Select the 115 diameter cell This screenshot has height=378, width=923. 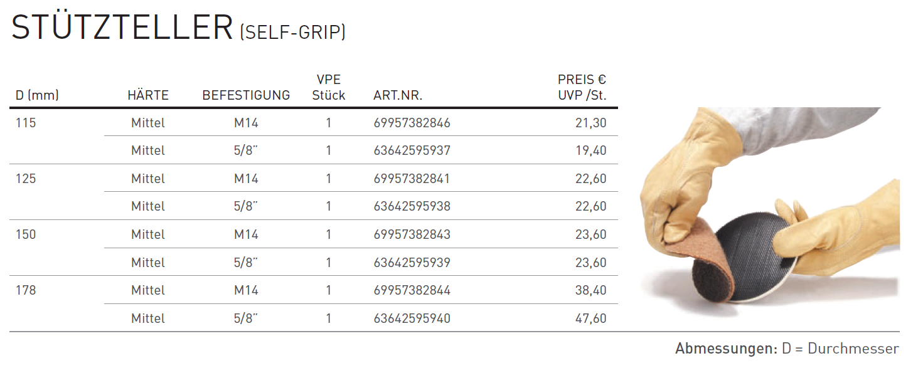click(x=26, y=123)
